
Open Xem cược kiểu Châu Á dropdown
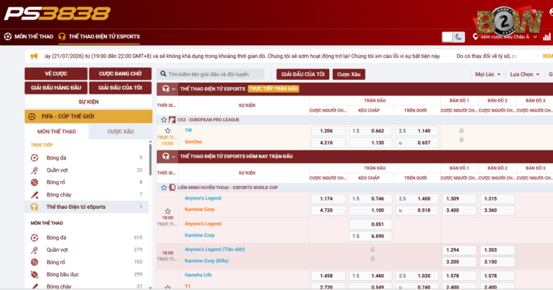pyautogui.click(x=508, y=37)
